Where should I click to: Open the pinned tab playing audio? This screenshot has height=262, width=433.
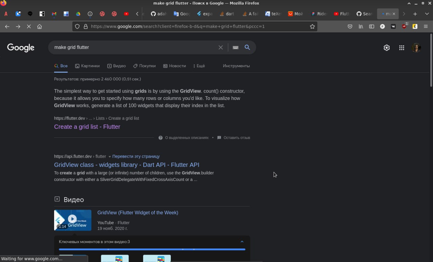(18, 14)
